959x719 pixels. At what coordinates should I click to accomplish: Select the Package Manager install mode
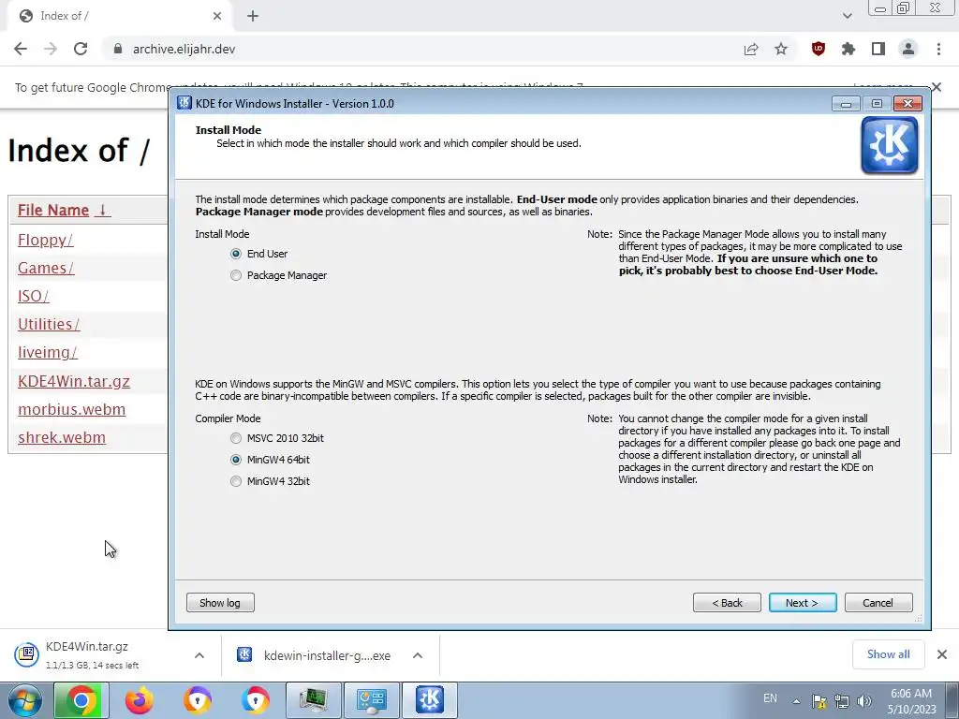coord(278,276)
